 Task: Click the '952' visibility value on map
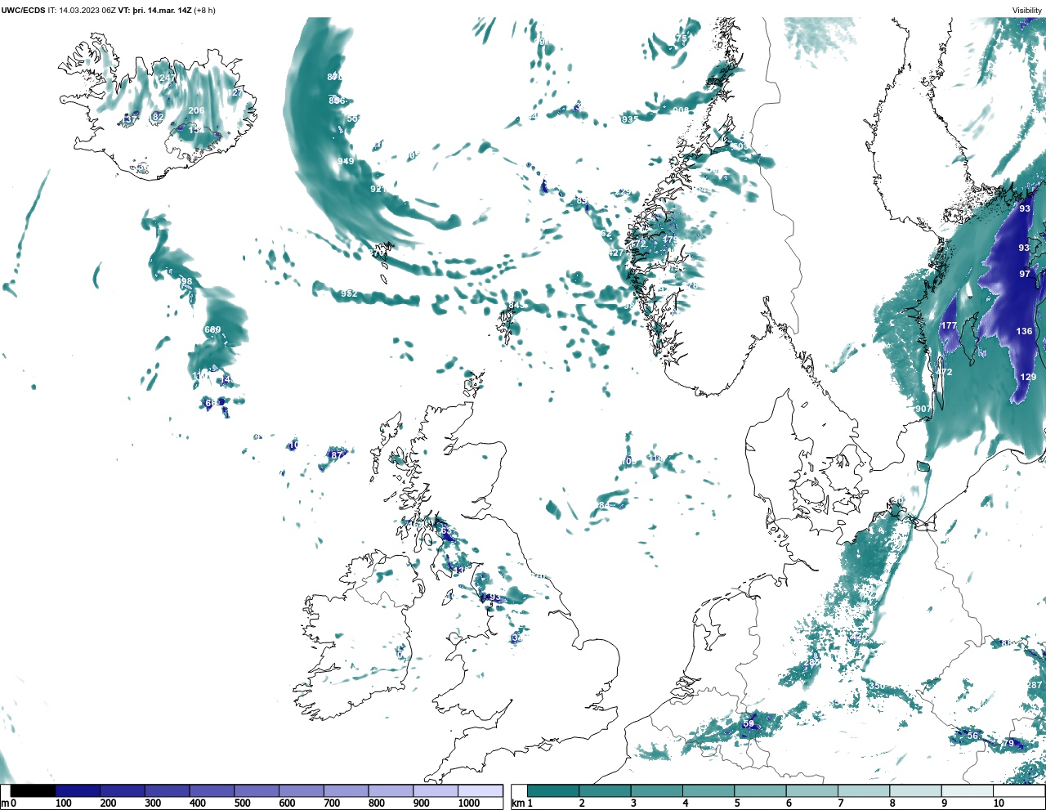[x=349, y=293]
